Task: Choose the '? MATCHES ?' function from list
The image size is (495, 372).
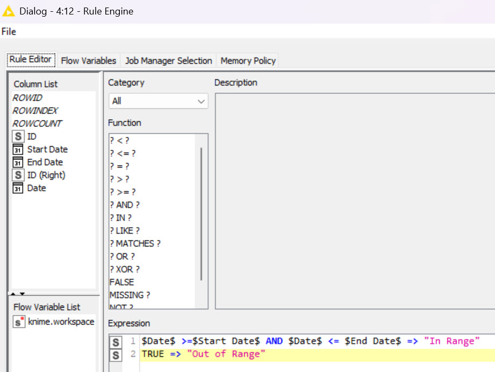Action: click(x=135, y=244)
